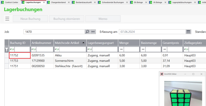This screenshot has width=206, height=106.
Task: Select the Sonnenschirm row in the table
Action: tap(64, 60)
